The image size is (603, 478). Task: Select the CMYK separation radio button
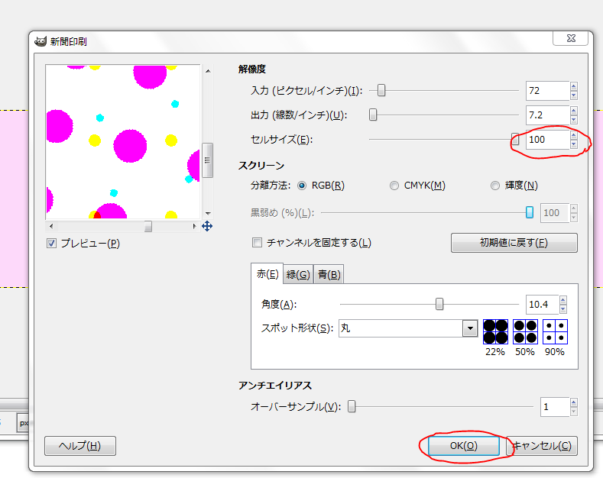[x=394, y=186]
